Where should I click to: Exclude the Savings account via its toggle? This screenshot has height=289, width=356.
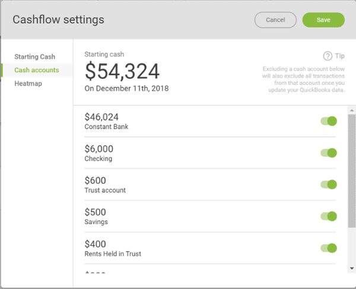click(329, 216)
